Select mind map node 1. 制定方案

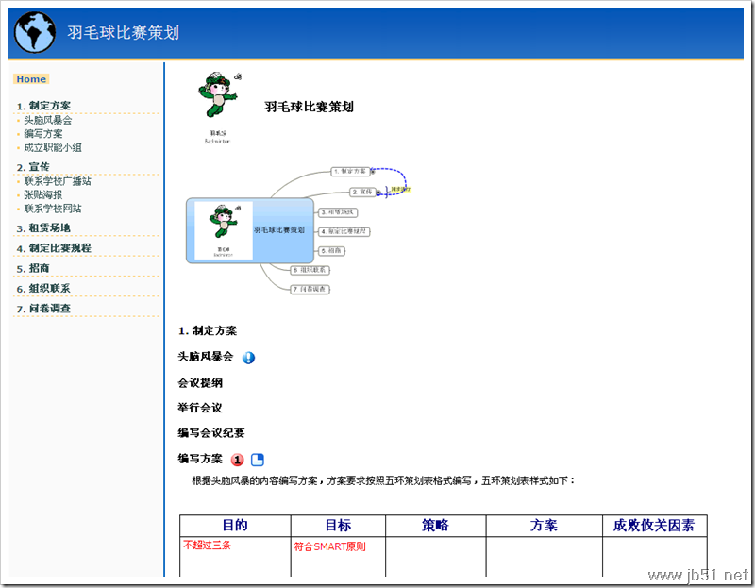(350, 171)
